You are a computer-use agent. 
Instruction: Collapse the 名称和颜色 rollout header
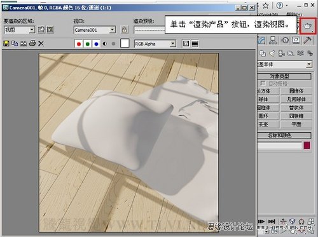(x=284, y=135)
